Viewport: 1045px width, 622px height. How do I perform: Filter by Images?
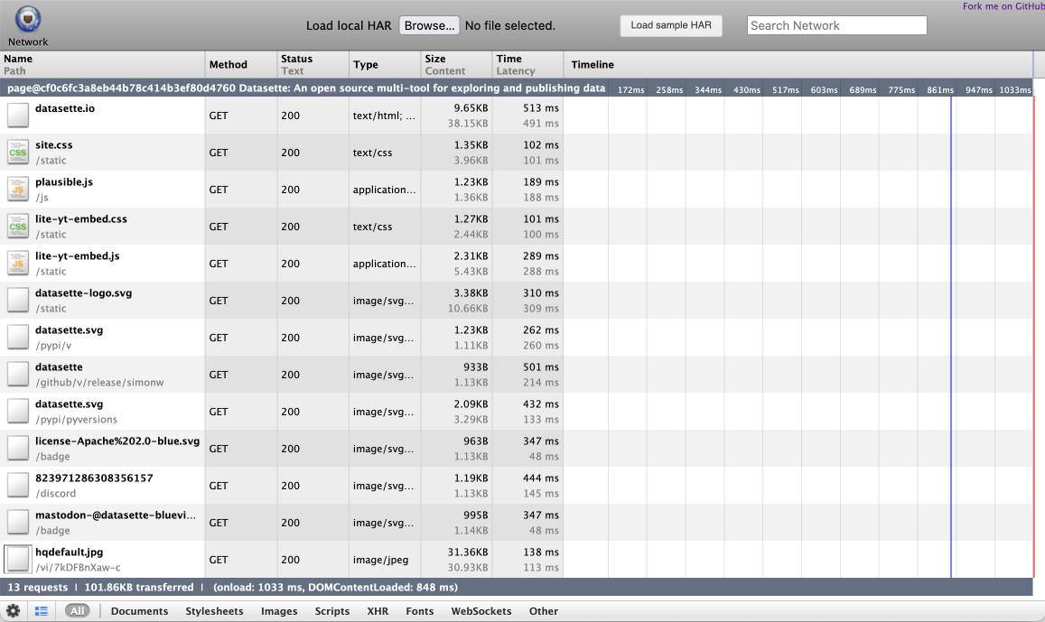279,610
